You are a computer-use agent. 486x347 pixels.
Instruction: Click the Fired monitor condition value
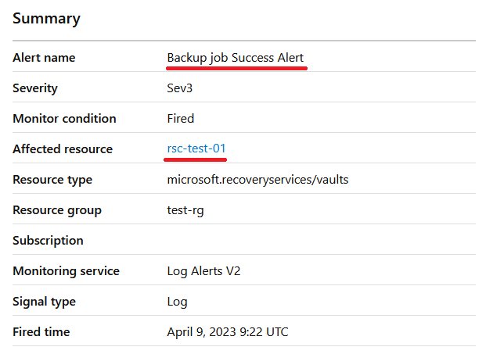180,119
